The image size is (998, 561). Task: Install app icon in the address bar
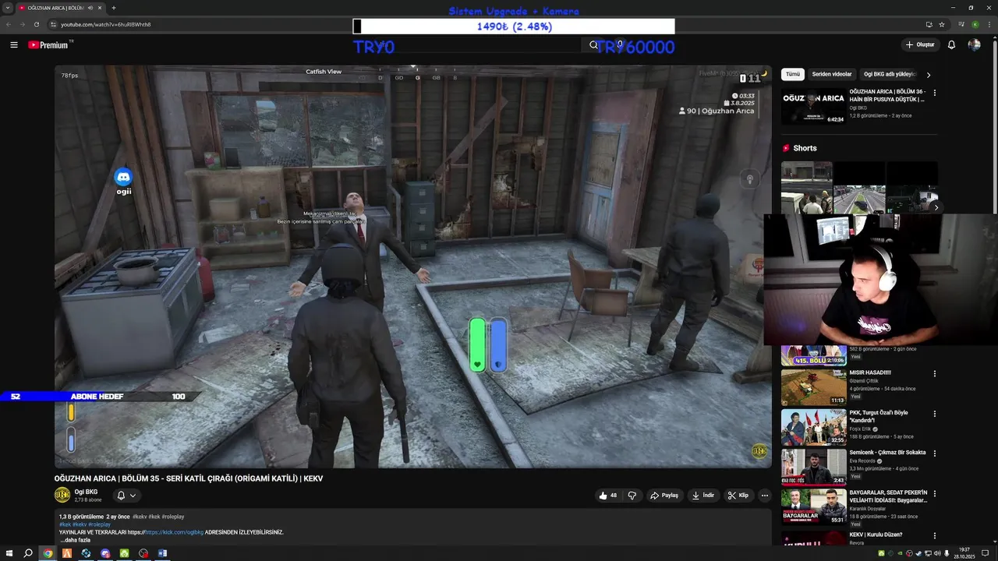(929, 24)
